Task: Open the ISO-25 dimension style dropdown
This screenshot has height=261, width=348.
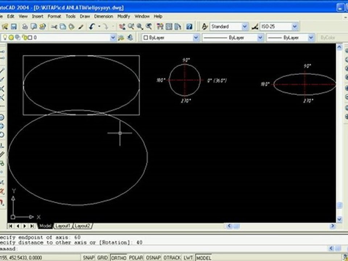Action: (295, 26)
